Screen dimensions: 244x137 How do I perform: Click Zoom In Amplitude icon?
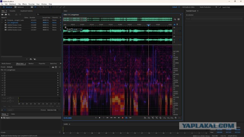coord(145,118)
